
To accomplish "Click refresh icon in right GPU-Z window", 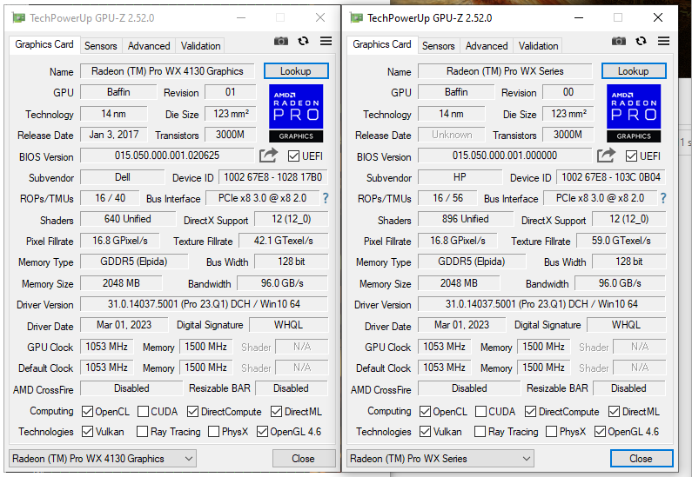I will pos(641,41).
